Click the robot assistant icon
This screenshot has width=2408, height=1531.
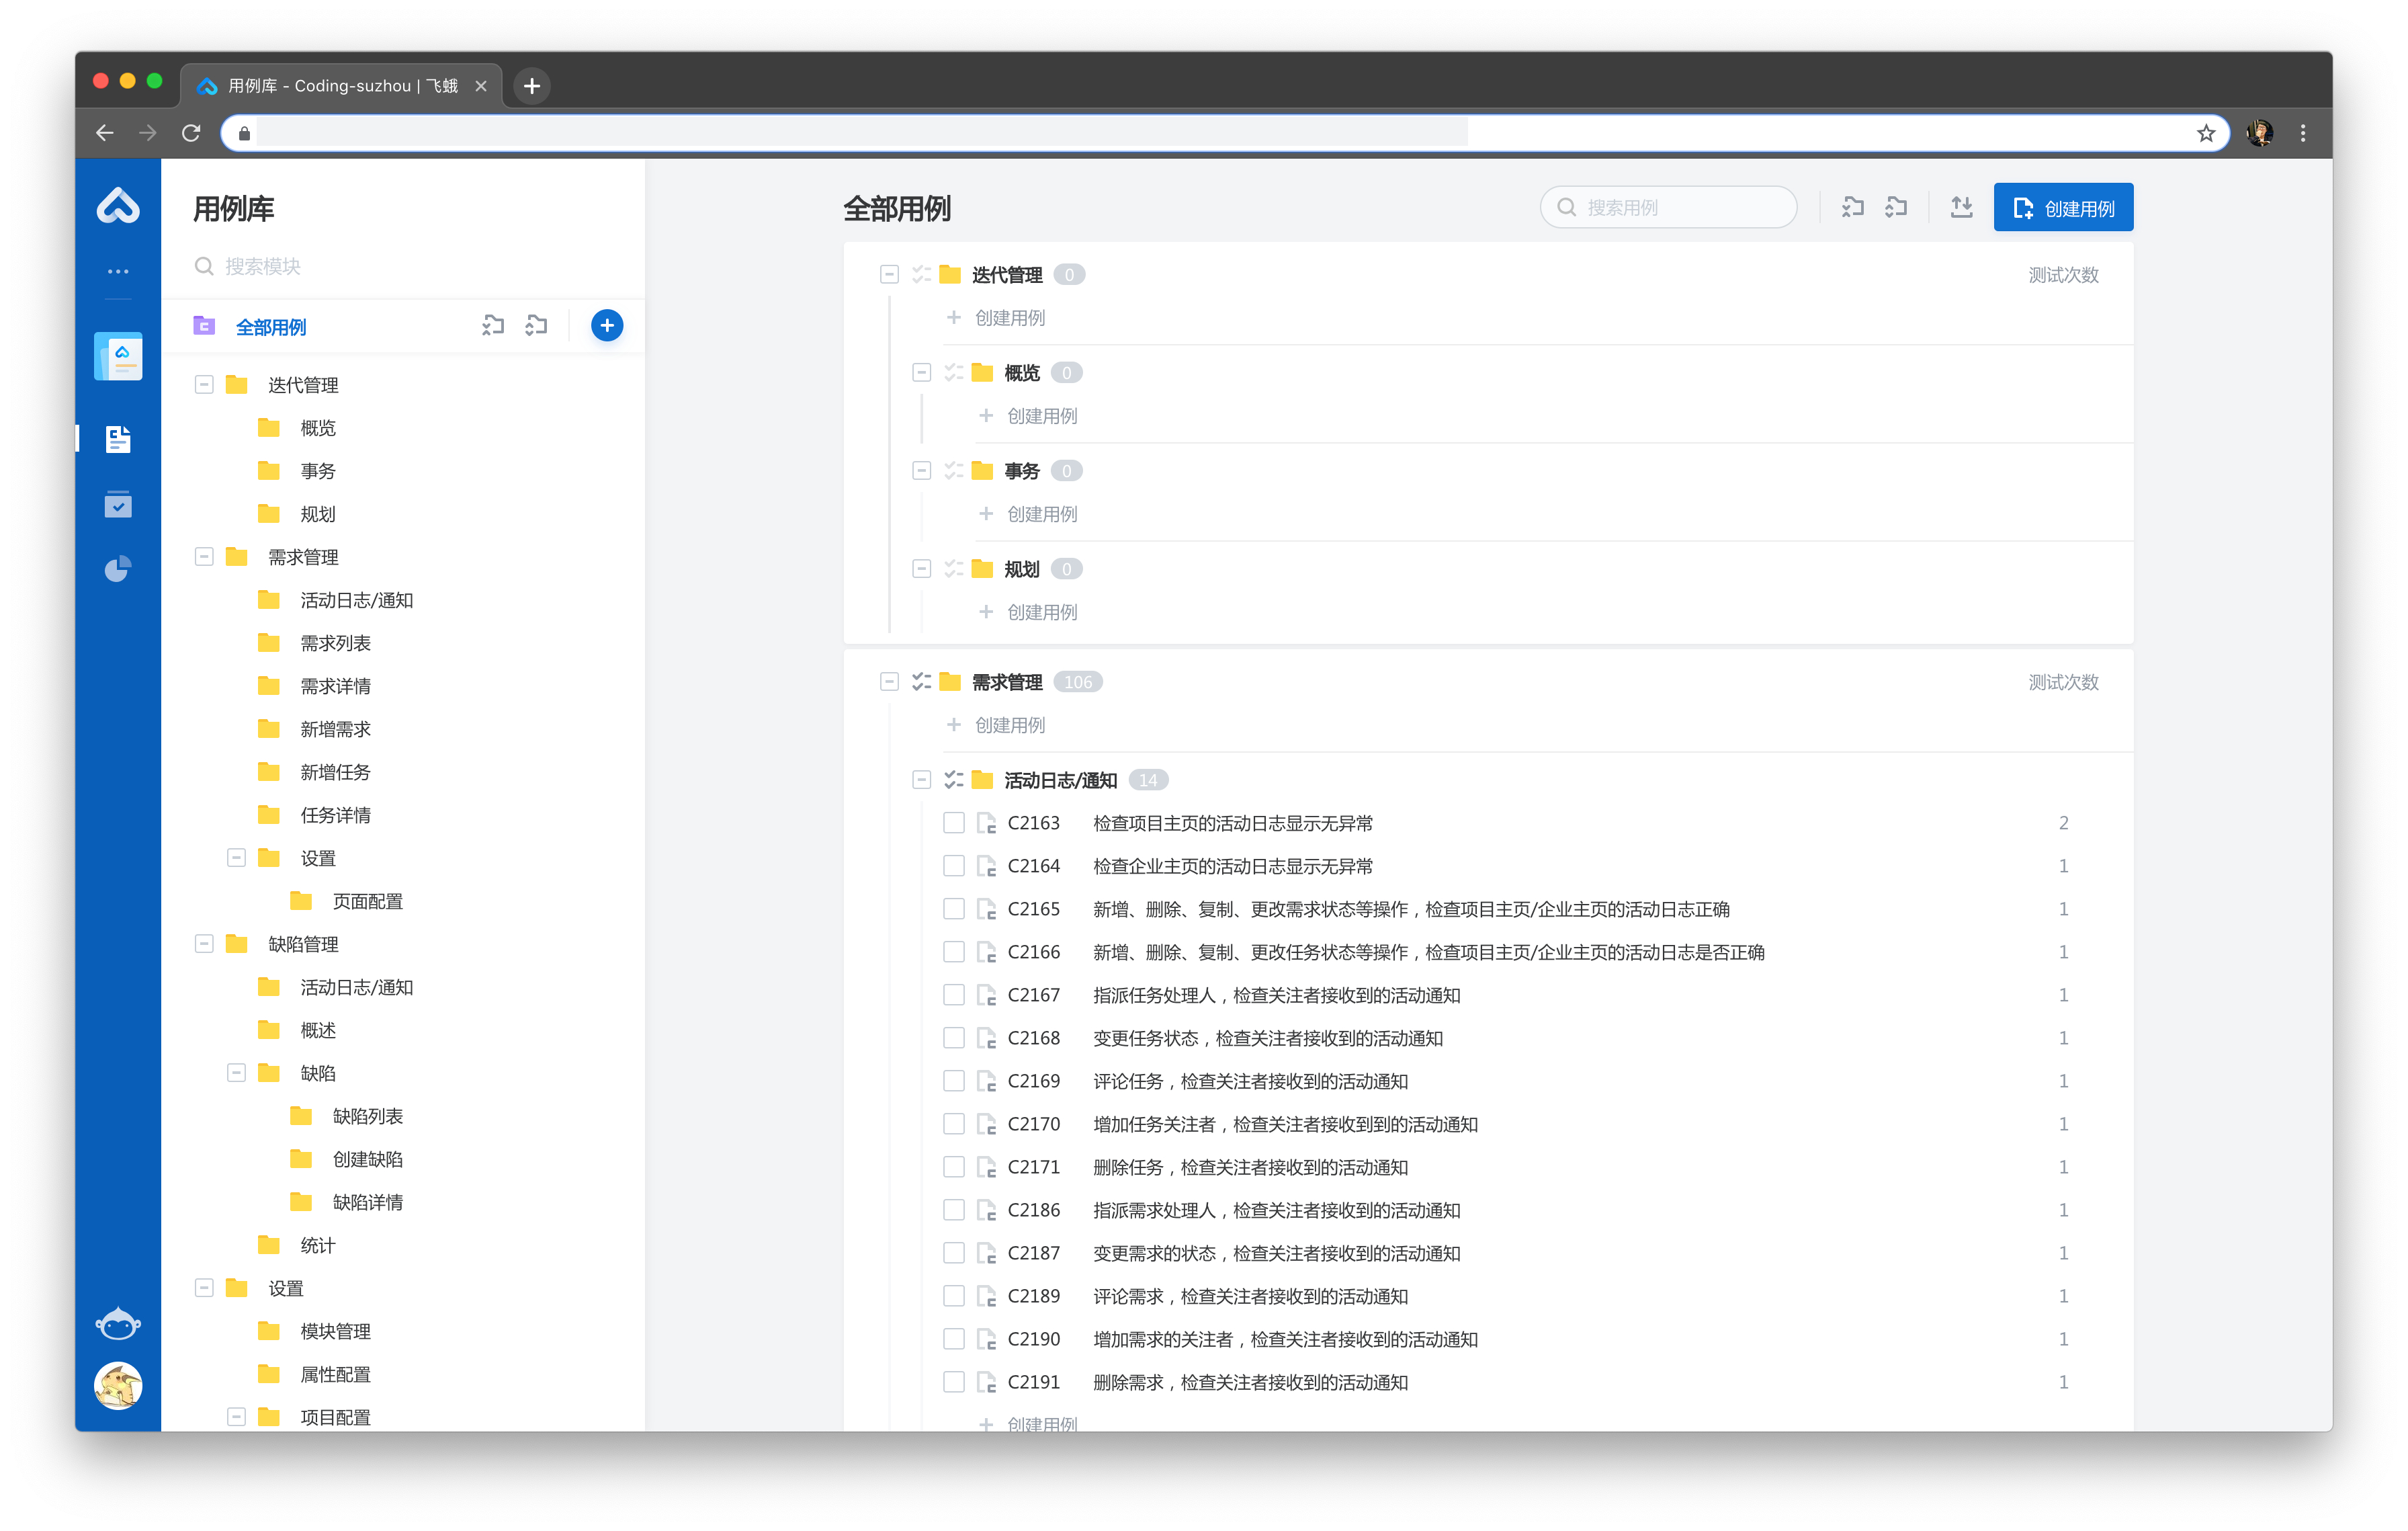coord(118,1323)
